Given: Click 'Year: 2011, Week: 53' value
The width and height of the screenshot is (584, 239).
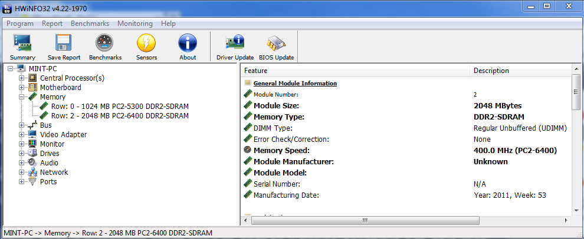Looking at the screenshot, I should coord(510,195).
